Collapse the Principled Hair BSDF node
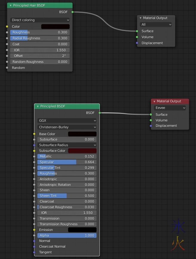The height and width of the screenshot is (259, 196). pos(10,5)
